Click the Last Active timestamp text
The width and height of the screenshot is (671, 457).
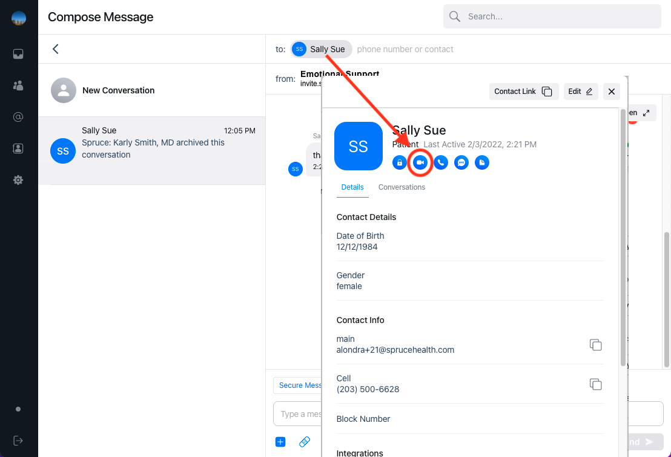pyautogui.click(x=480, y=144)
